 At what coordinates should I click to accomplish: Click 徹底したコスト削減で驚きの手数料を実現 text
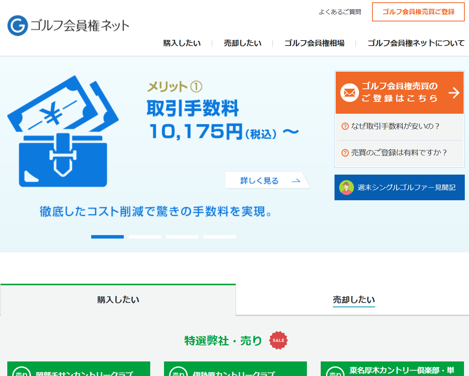click(x=156, y=211)
